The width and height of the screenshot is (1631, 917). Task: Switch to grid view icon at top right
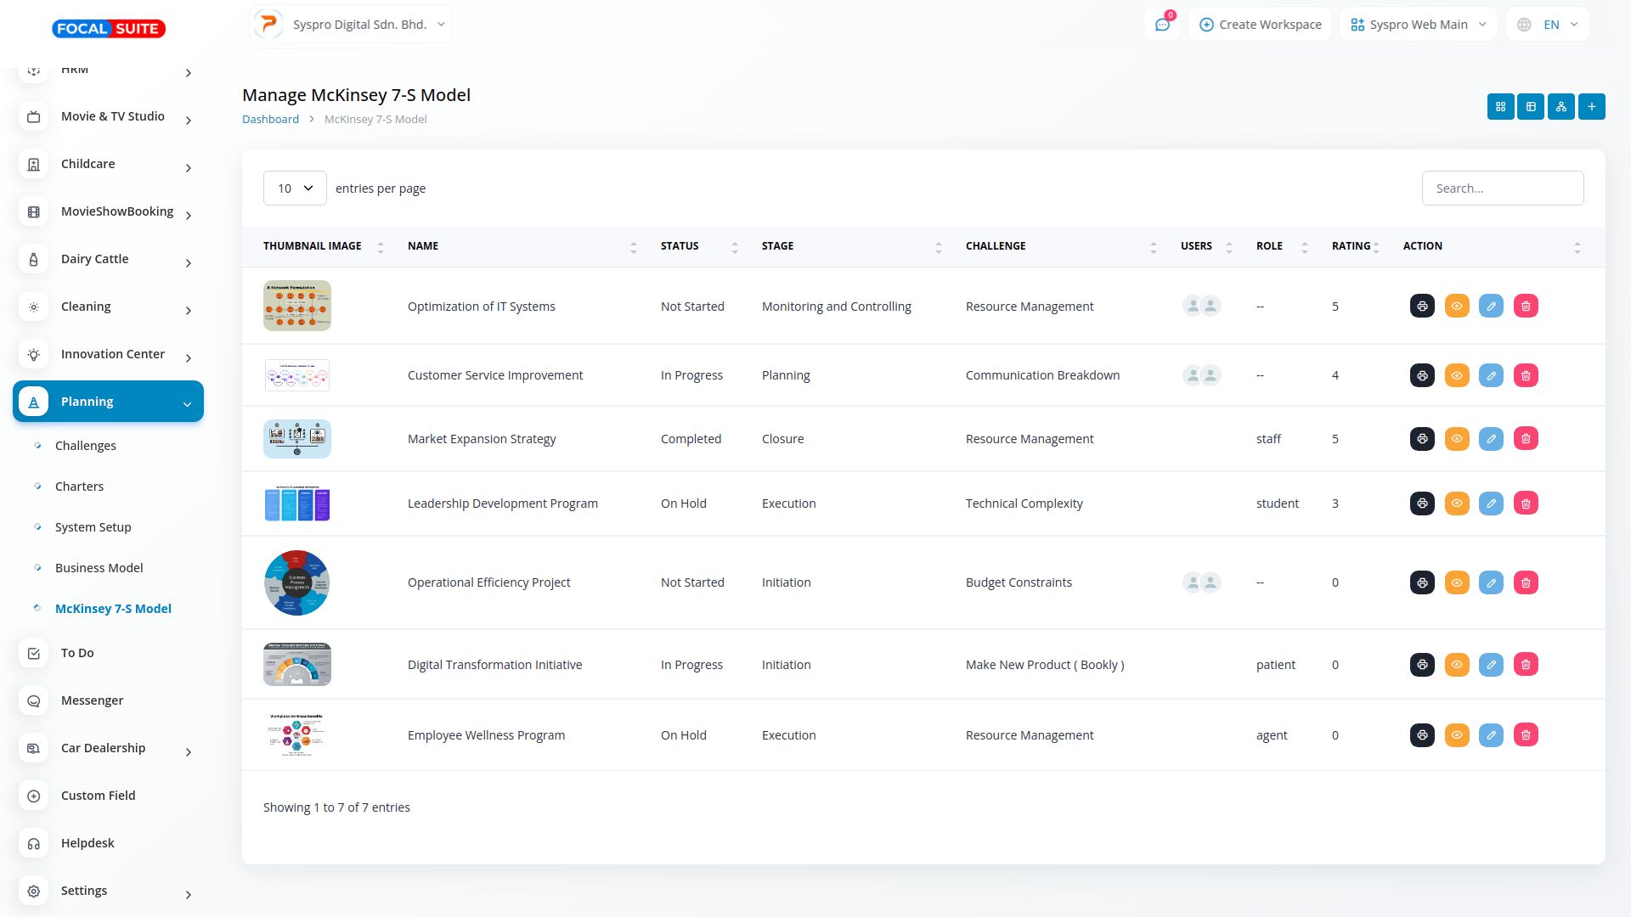(1500, 107)
